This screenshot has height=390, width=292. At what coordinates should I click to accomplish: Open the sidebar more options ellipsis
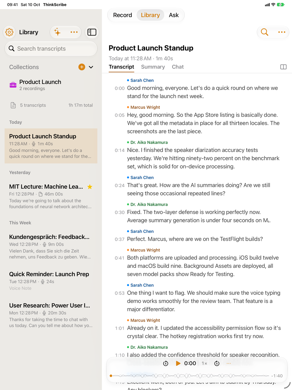pyautogui.click(x=74, y=32)
